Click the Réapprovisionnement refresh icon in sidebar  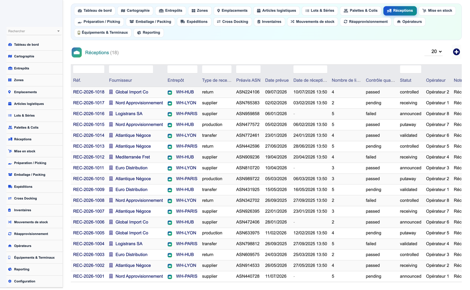tap(10, 234)
